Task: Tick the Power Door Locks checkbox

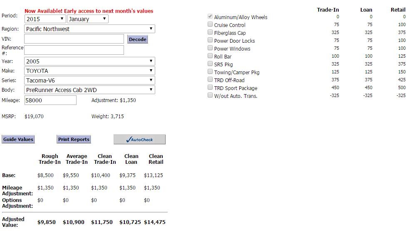Action: [210, 40]
